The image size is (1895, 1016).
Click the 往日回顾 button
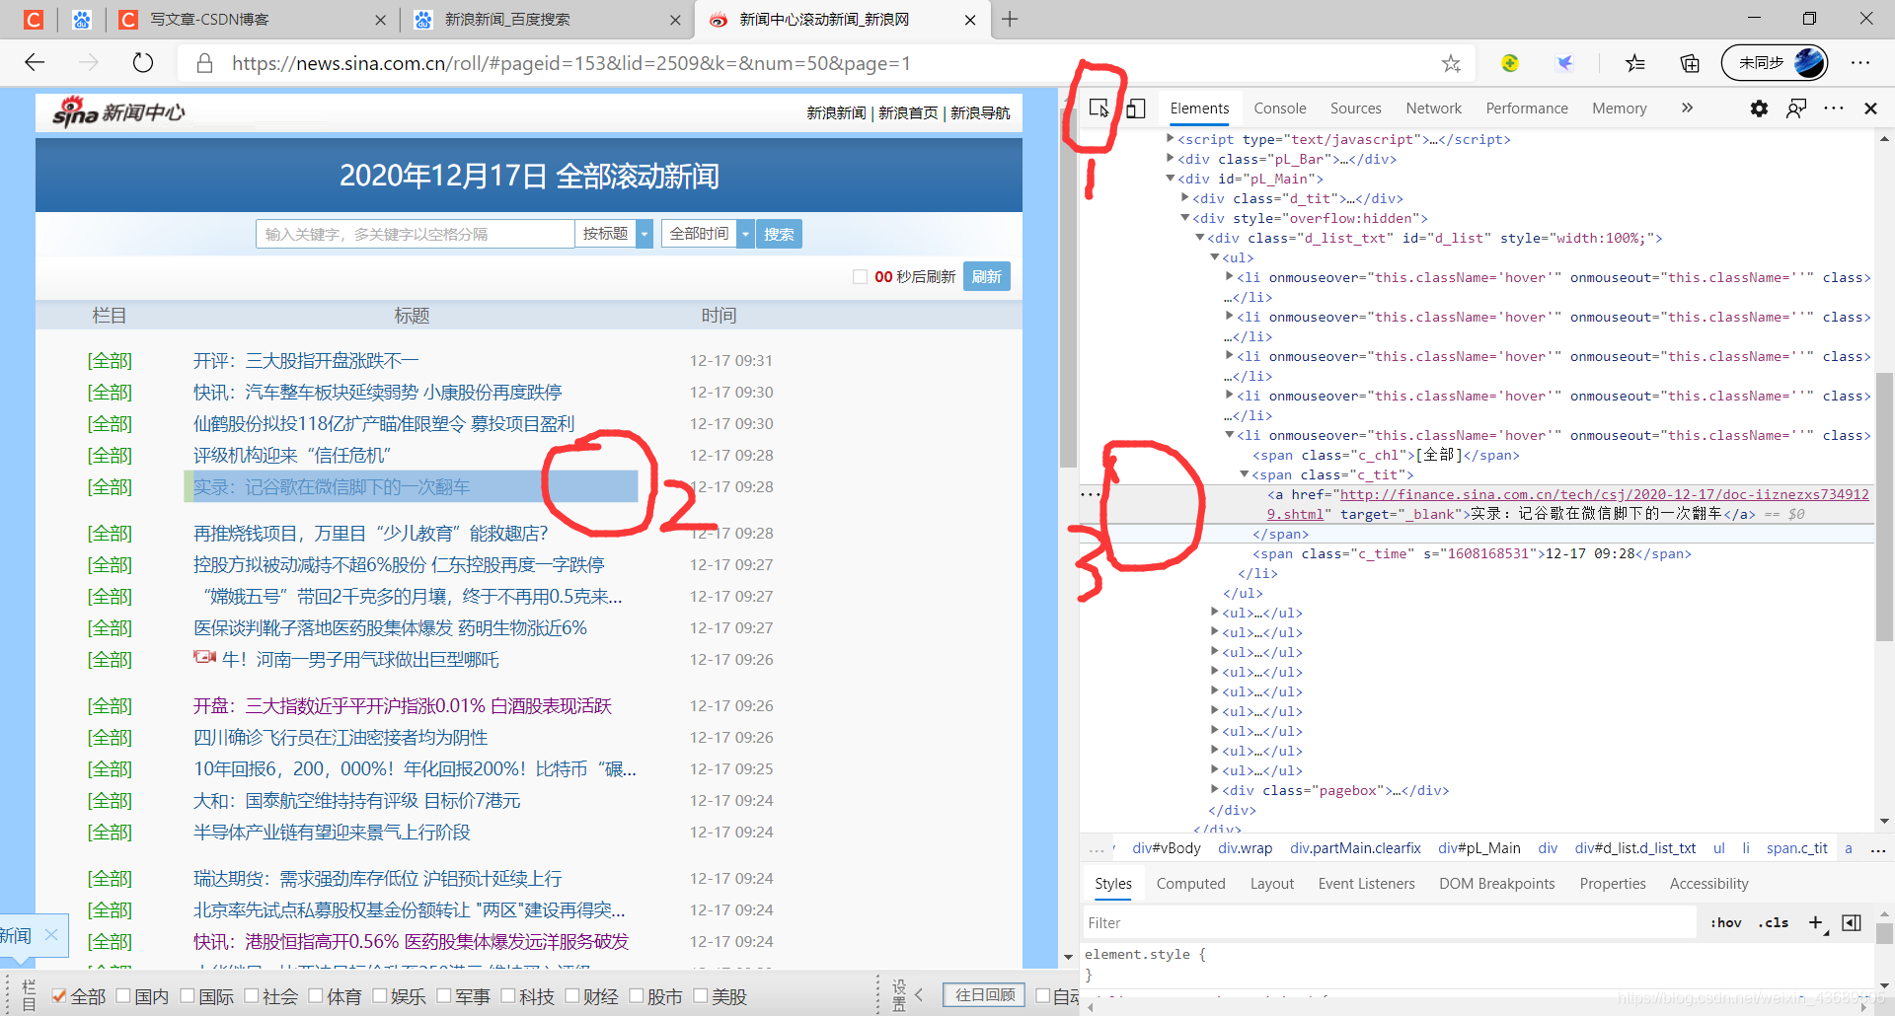pyautogui.click(x=985, y=995)
